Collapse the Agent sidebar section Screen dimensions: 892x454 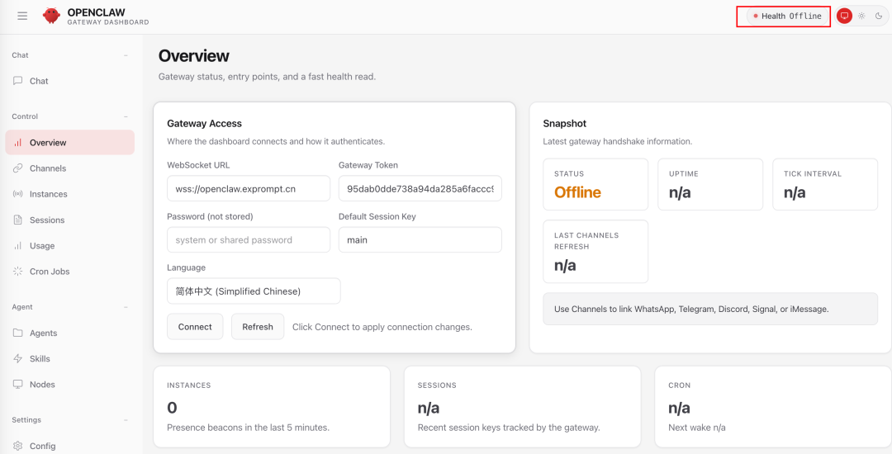tap(126, 307)
